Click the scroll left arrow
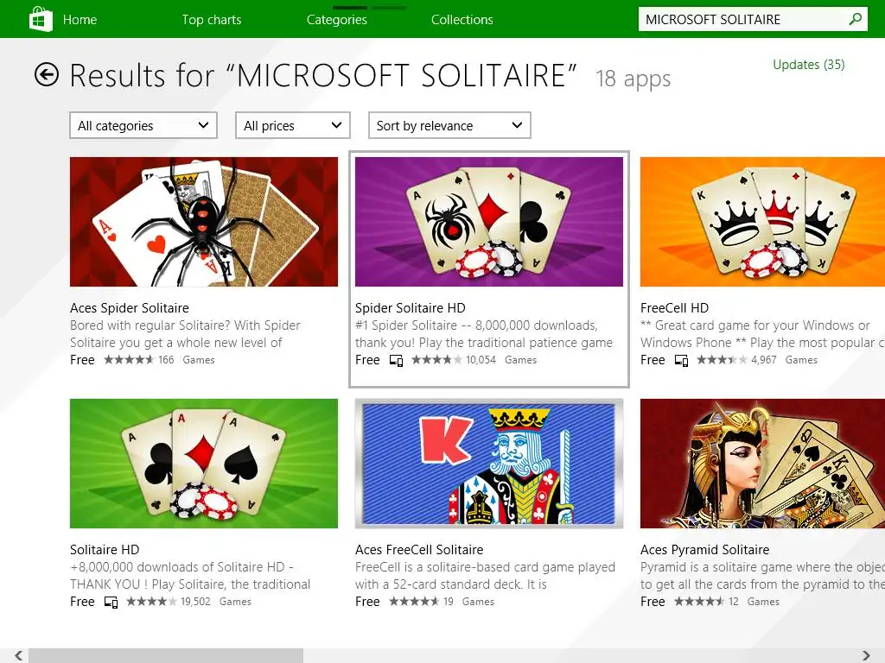This screenshot has height=663, width=885. [x=18, y=656]
